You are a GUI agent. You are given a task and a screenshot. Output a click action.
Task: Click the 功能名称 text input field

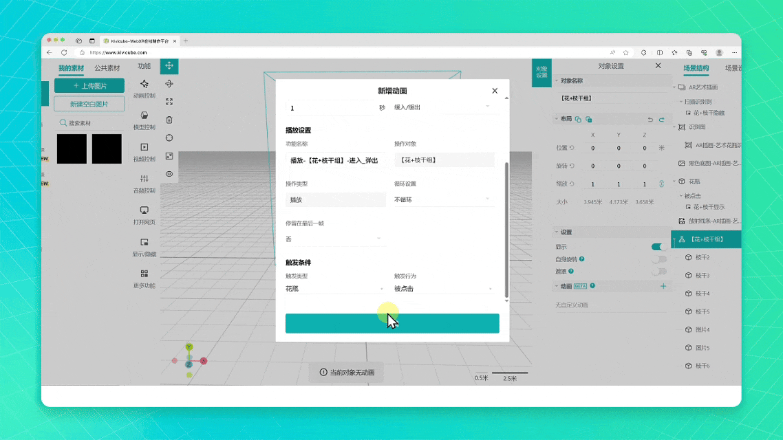coord(334,160)
